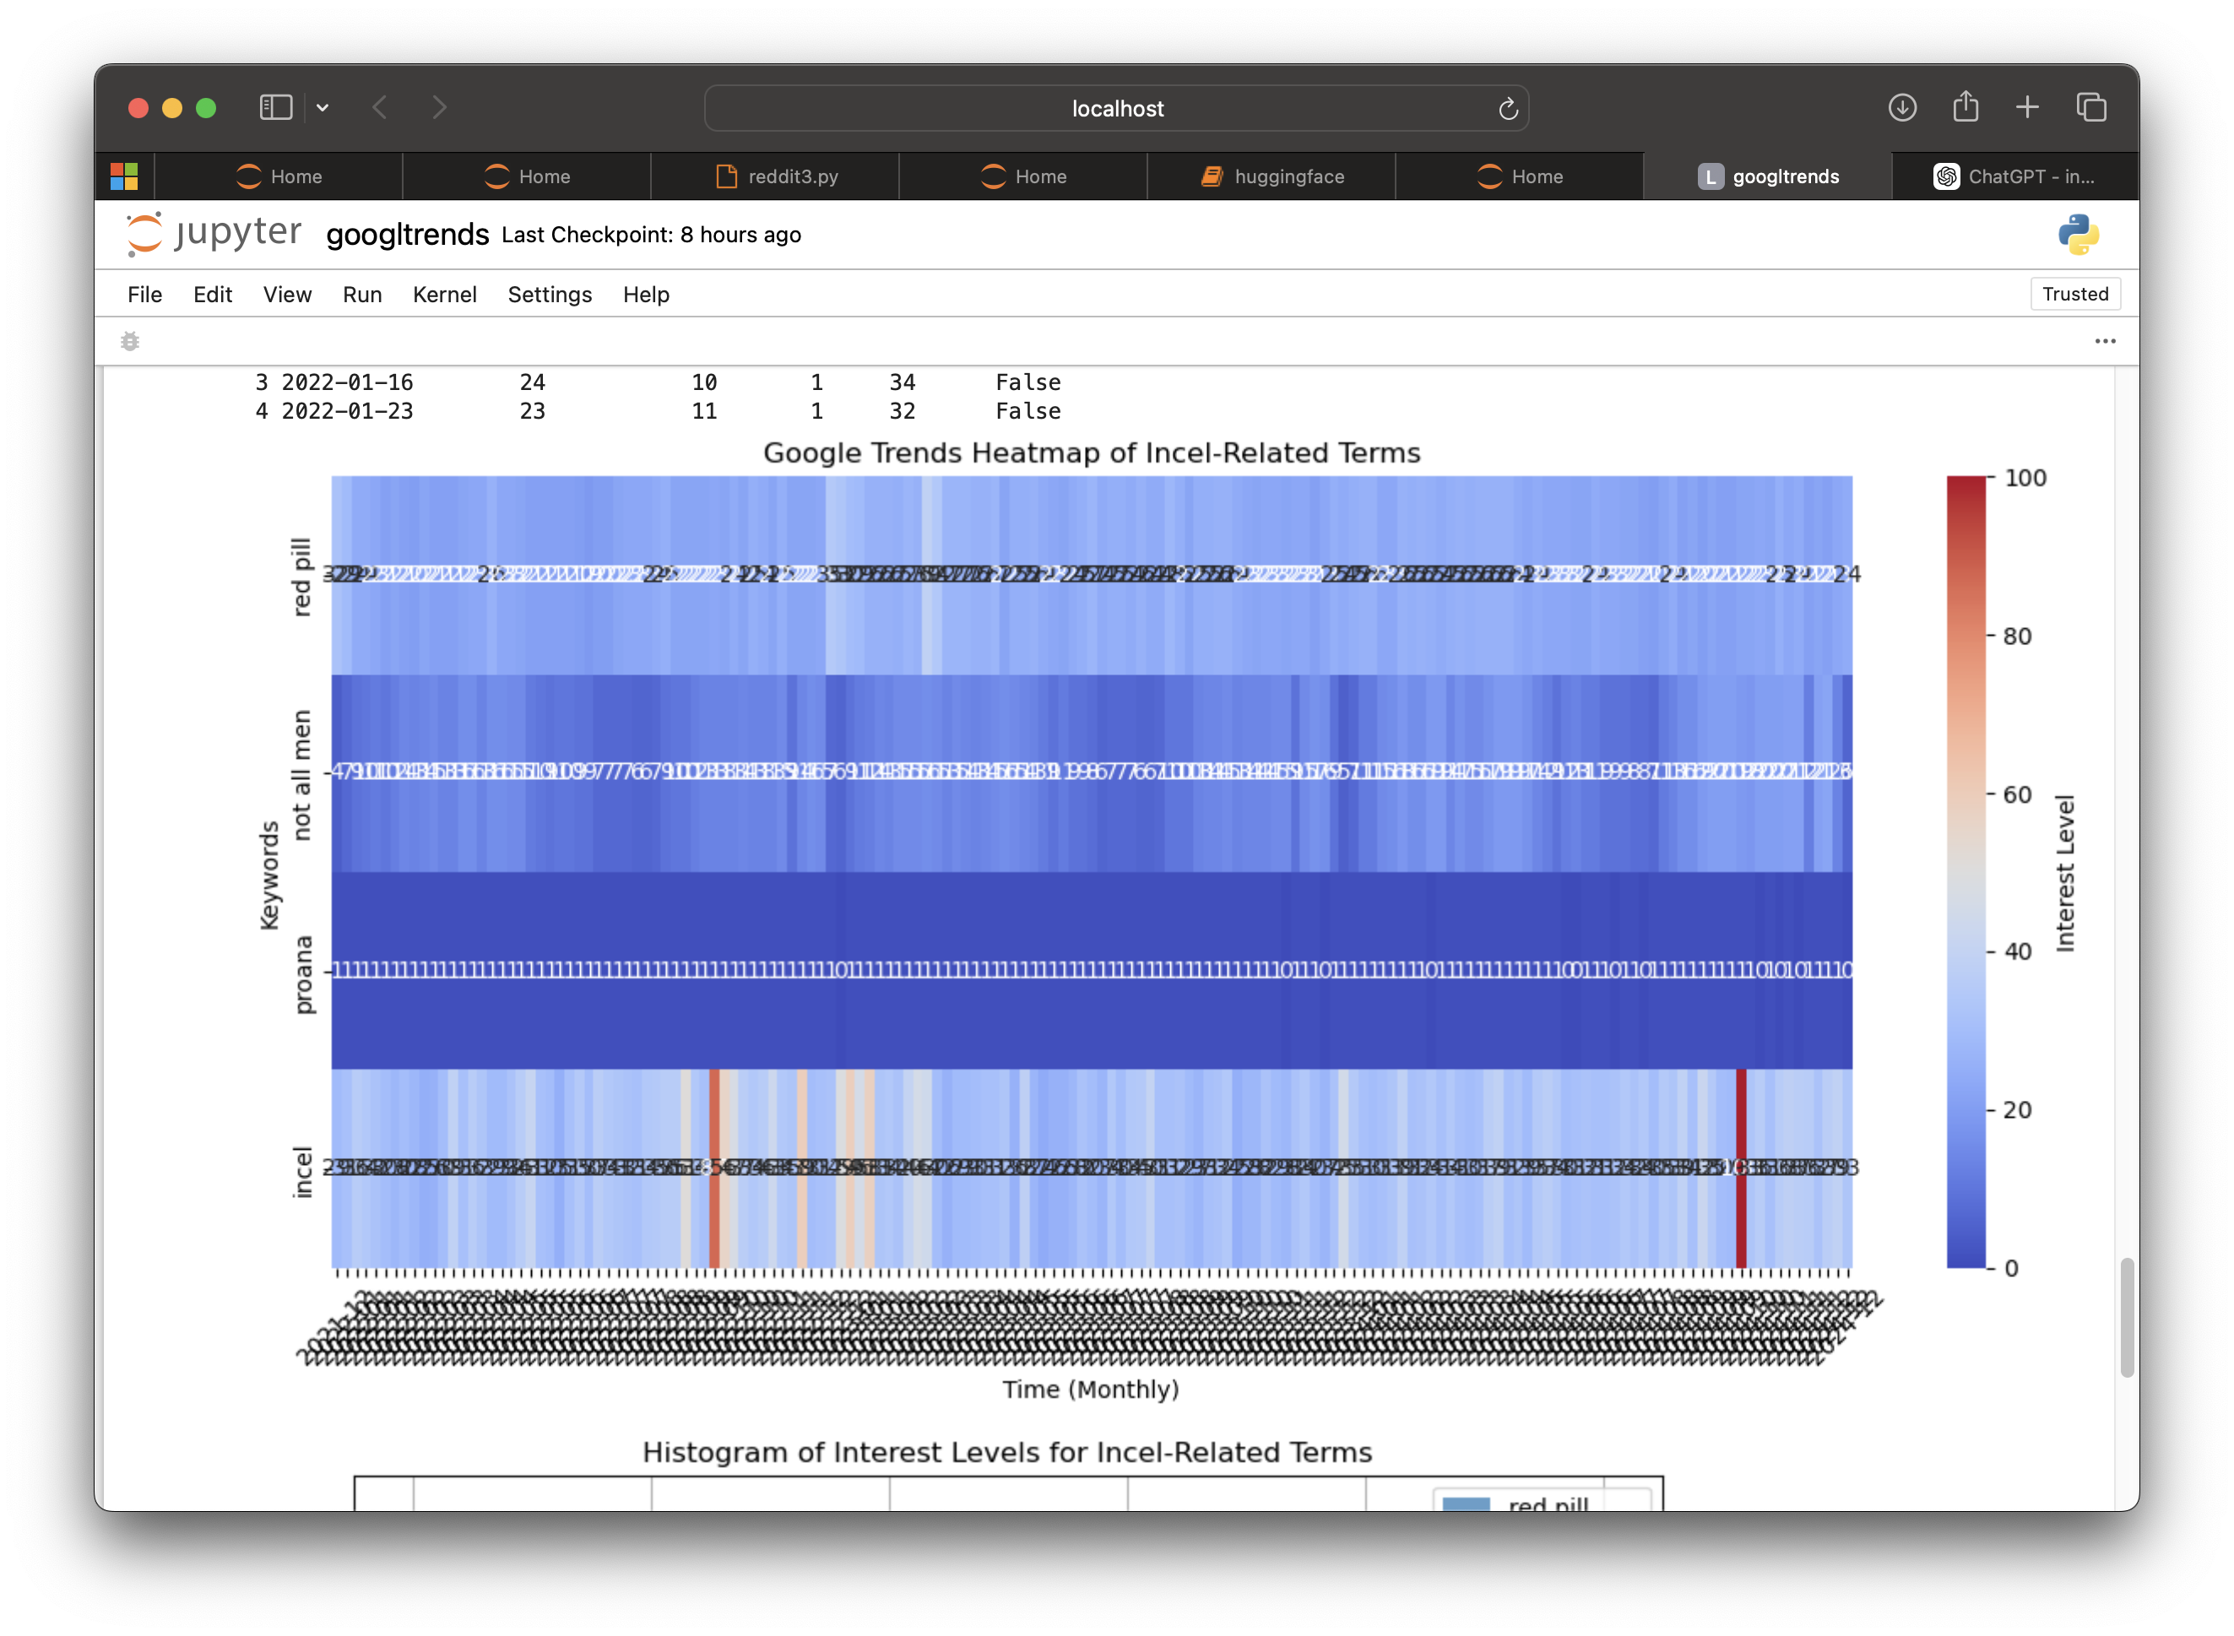Open the notebook ellipsis options menu
The image size is (2234, 1636).
[2106, 341]
